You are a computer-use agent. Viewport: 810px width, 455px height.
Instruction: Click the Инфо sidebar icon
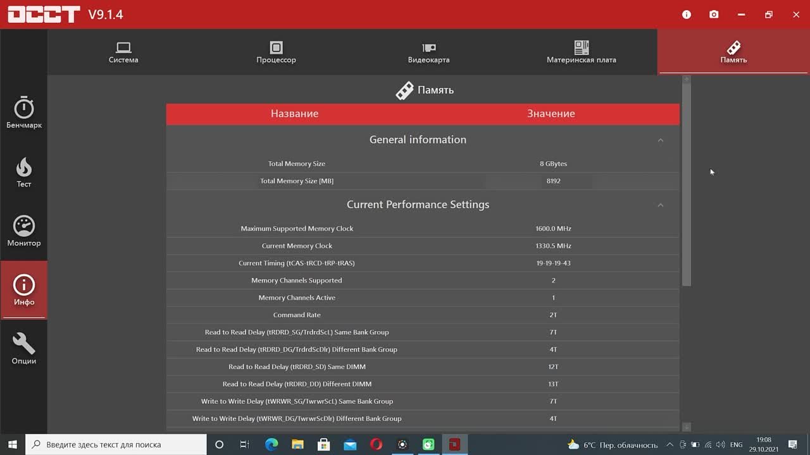point(24,290)
